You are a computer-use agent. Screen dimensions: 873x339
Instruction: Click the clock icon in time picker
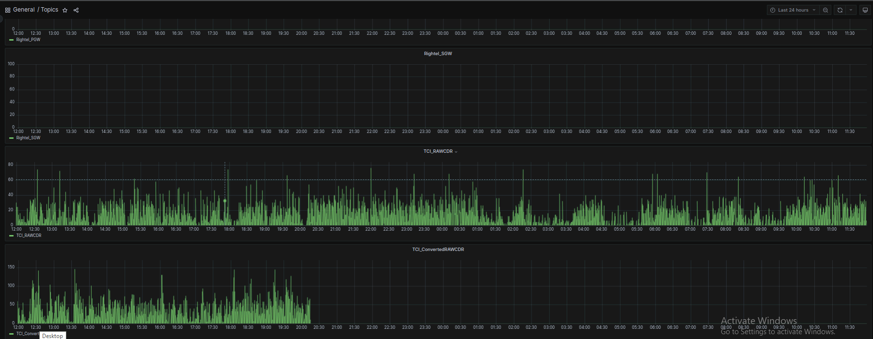773,10
